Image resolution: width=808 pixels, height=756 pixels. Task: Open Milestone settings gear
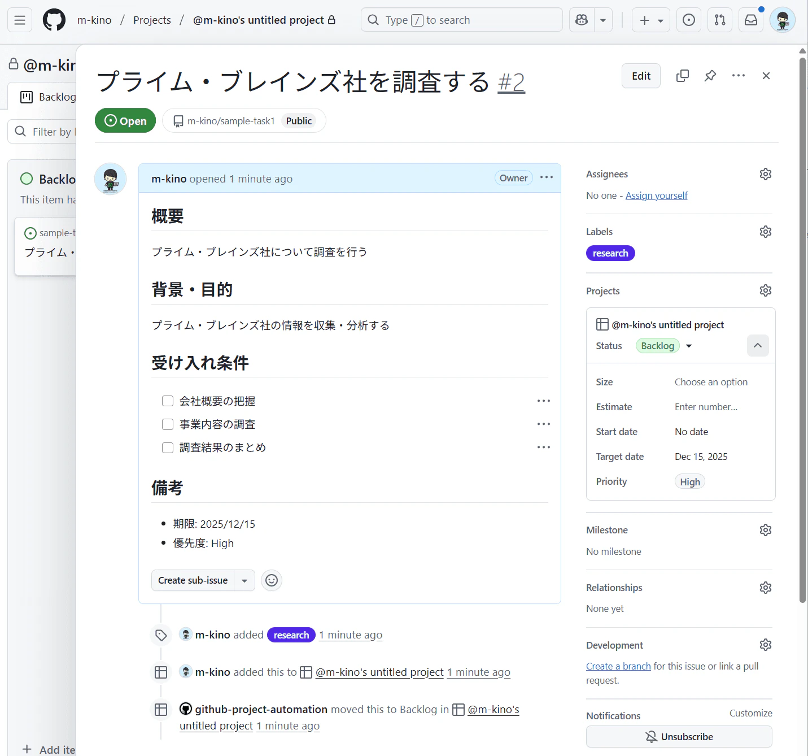pyautogui.click(x=766, y=530)
